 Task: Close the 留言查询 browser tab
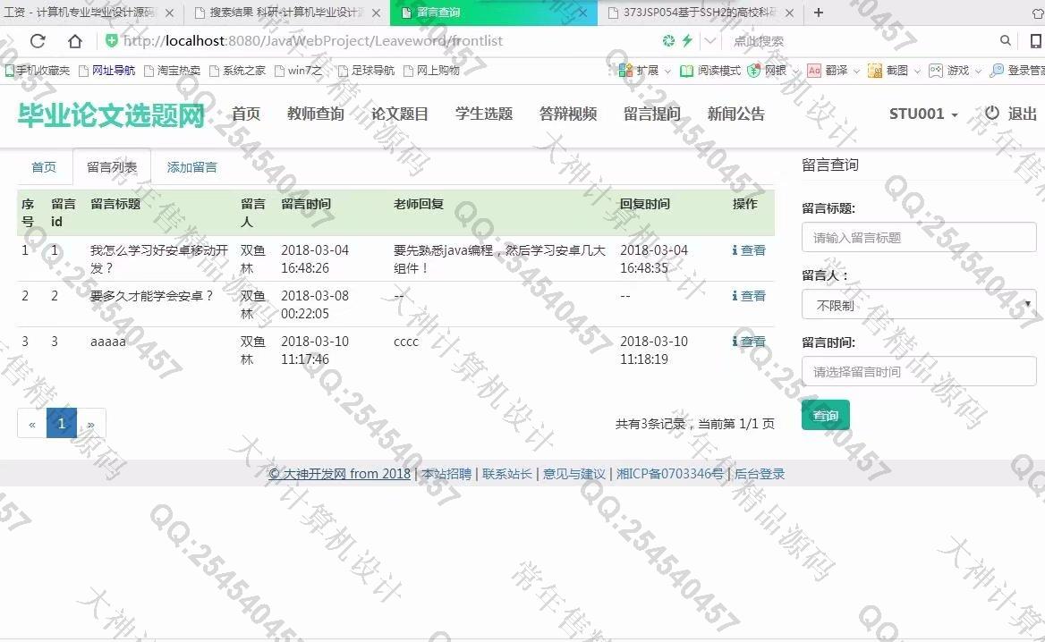tap(583, 13)
